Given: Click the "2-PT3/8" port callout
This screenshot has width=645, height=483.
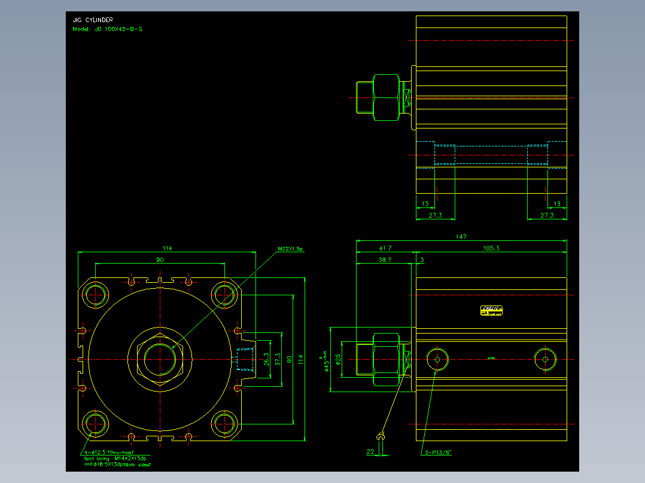Looking at the screenshot, I should coord(438,452).
